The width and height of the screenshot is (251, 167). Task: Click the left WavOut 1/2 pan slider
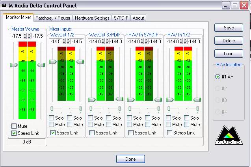point(52,109)
